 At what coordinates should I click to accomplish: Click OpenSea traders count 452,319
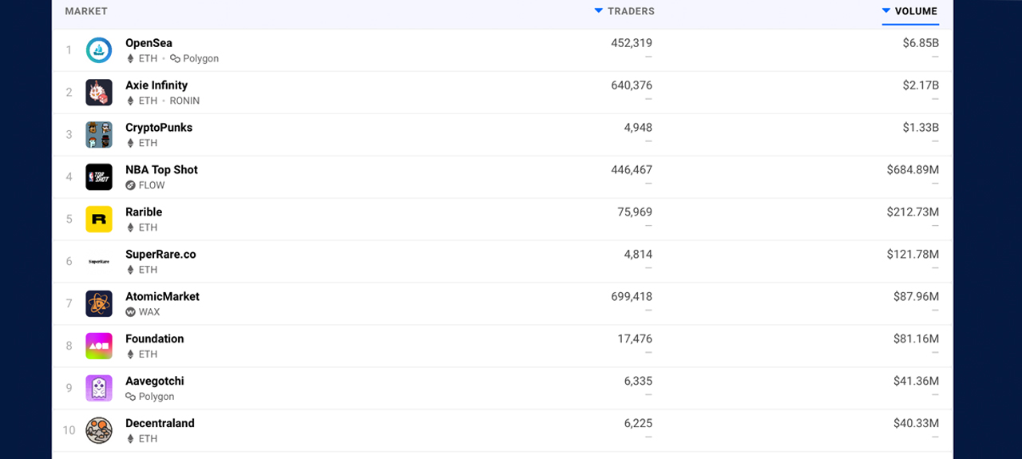pyautogui.click(x=632, y=43)
